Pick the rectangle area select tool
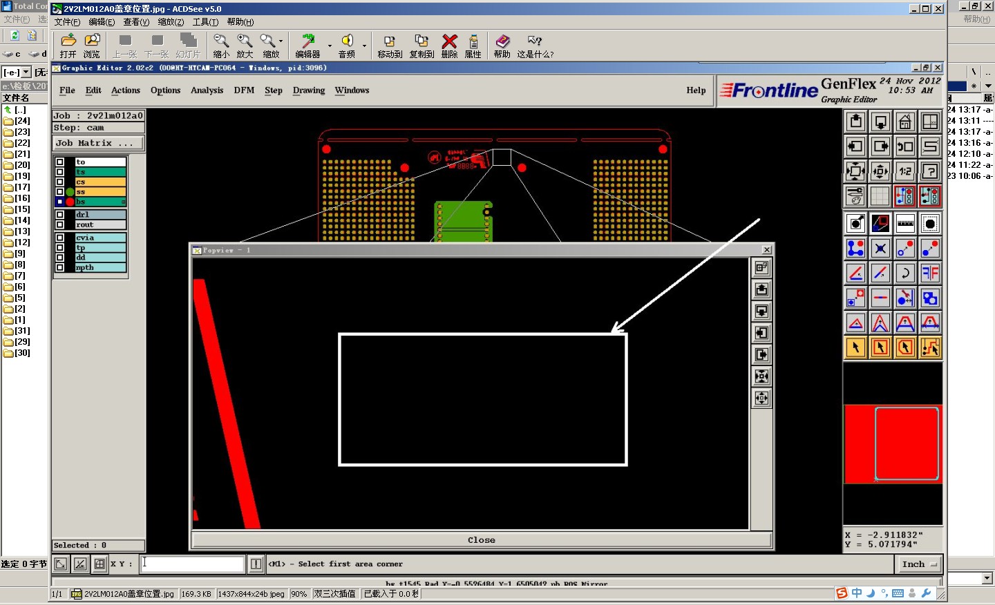 [x=880, y=347]
